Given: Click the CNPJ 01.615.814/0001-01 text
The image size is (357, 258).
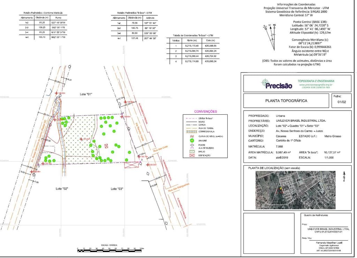Looking at the screenshot, I should click(x=328, y=232).
